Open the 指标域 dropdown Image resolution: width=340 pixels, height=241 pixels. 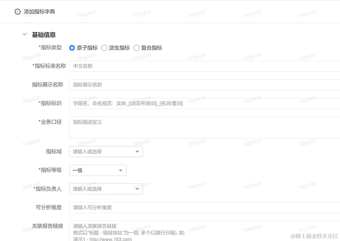coord(101,152)
